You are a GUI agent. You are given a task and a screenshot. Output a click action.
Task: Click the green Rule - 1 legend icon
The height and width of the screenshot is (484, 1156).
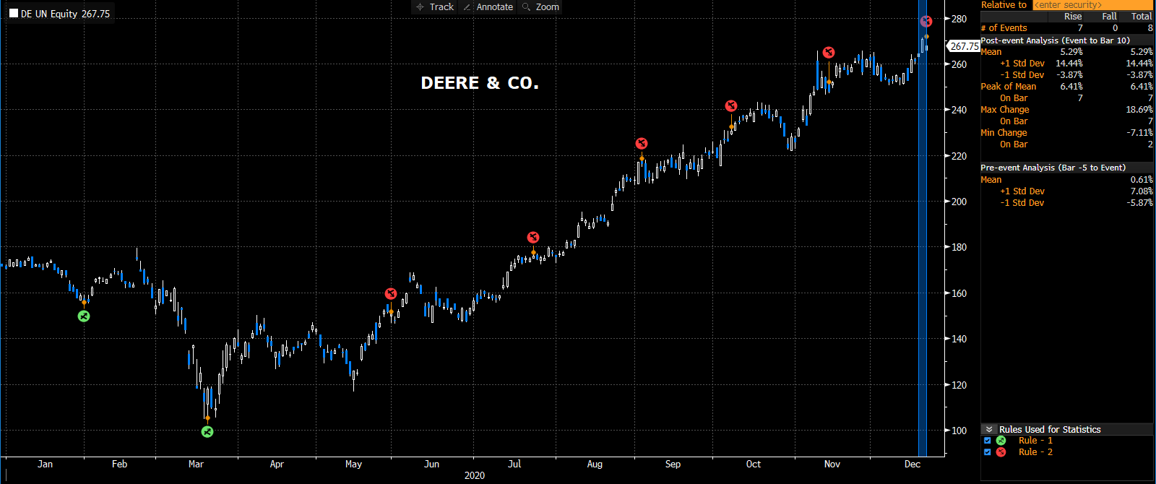tap(1001, 441)
